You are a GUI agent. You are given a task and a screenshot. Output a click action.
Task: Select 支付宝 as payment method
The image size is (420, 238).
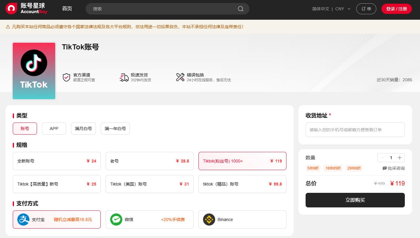point(57,220)
